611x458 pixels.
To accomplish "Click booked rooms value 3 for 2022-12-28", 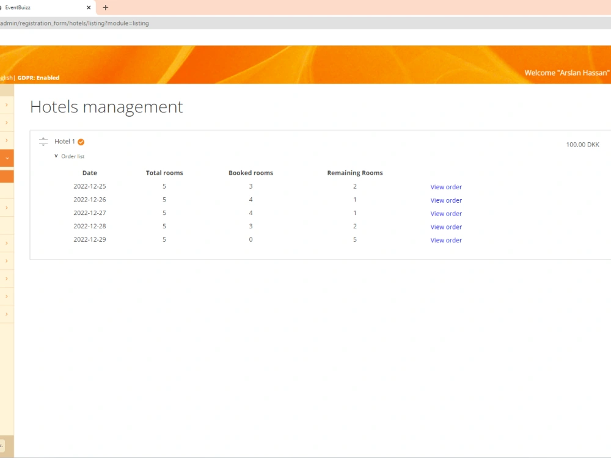I will coord(251,226).
